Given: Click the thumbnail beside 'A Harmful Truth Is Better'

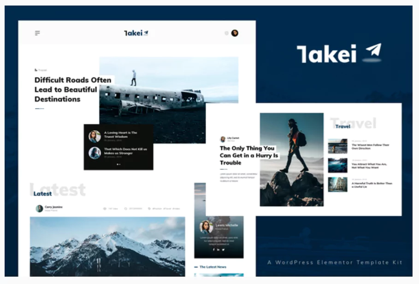Looking at the screenshot, I should pos(337,185).
